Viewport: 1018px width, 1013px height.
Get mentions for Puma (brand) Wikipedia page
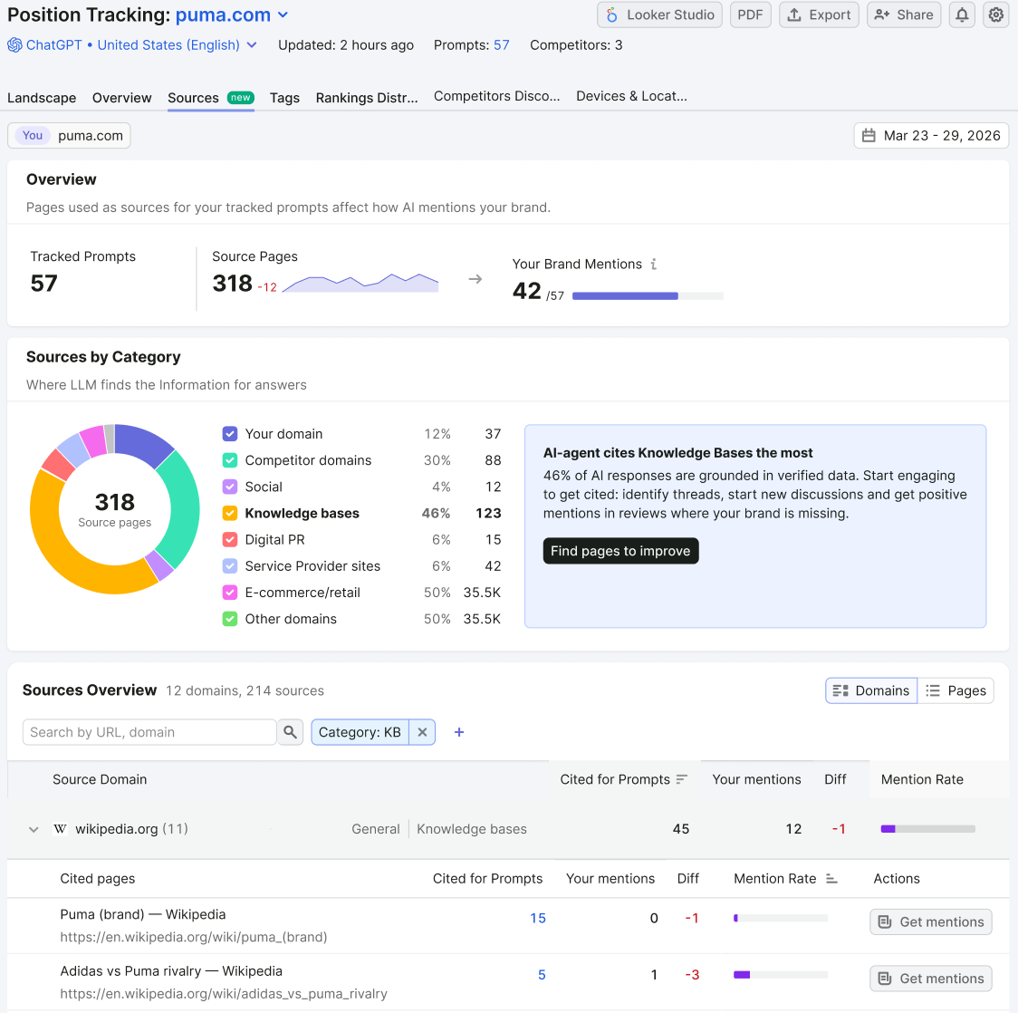(930, 922)
